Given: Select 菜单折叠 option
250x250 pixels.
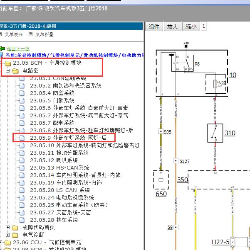Looking at the screenshot, I should pos(45,34).
